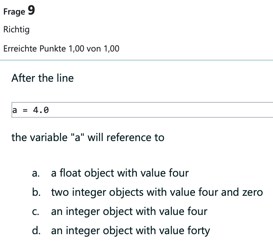The width and height of the screenshot is (273, 248).
Task: Click the 'After the line' prompt text
Action: [x=43, y=78]
